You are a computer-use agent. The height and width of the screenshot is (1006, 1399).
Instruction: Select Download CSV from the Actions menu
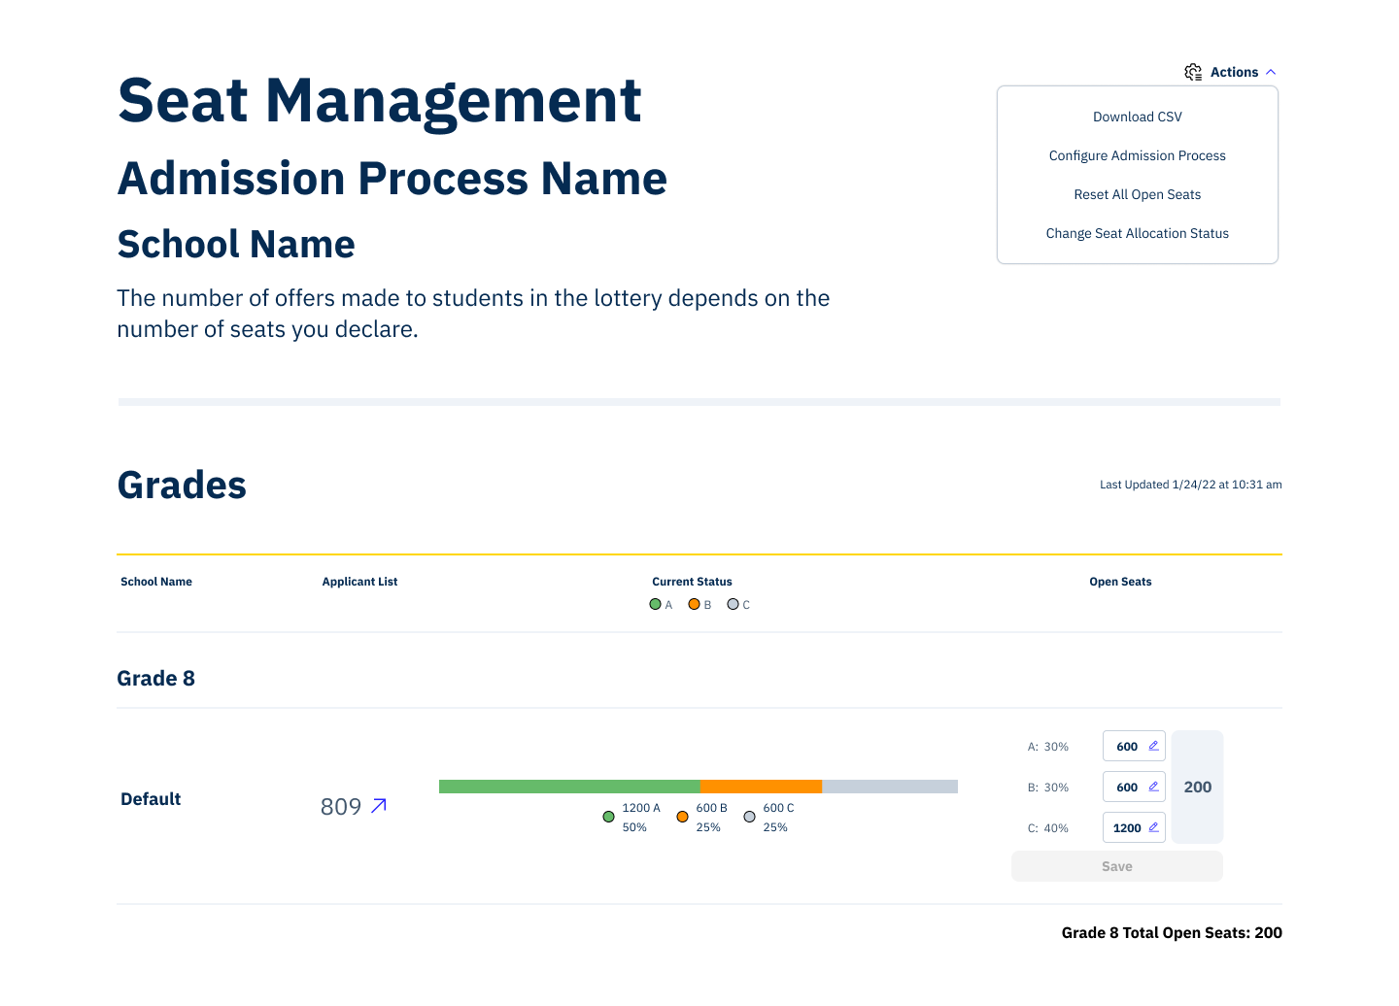[1137, 117]
